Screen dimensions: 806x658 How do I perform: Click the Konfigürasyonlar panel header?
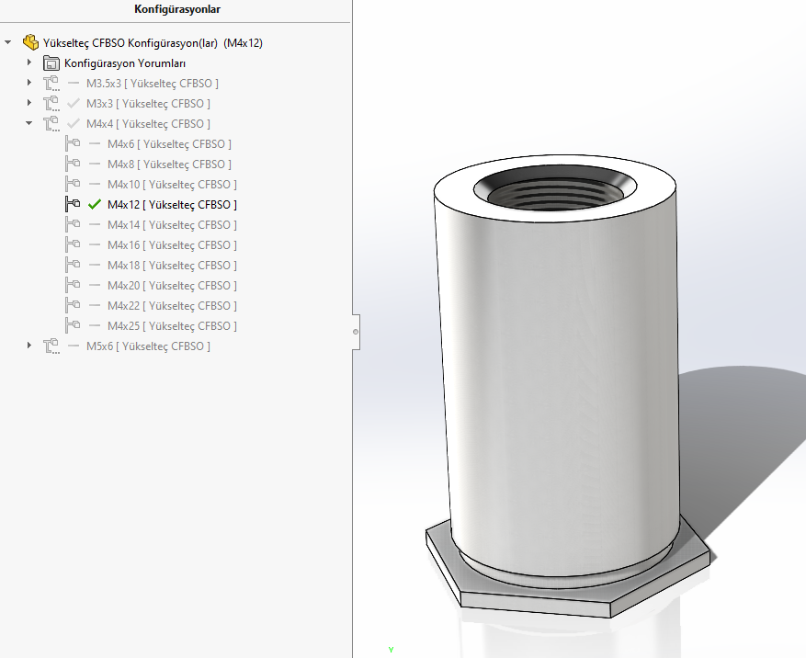176,10
